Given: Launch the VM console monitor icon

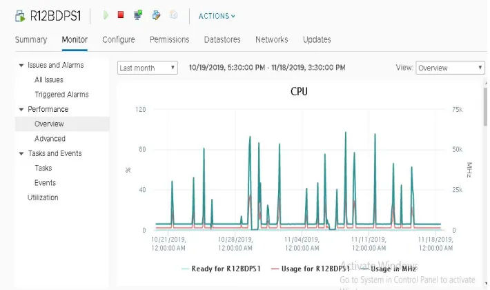Looking at the screenshot, I should (138, 15).
